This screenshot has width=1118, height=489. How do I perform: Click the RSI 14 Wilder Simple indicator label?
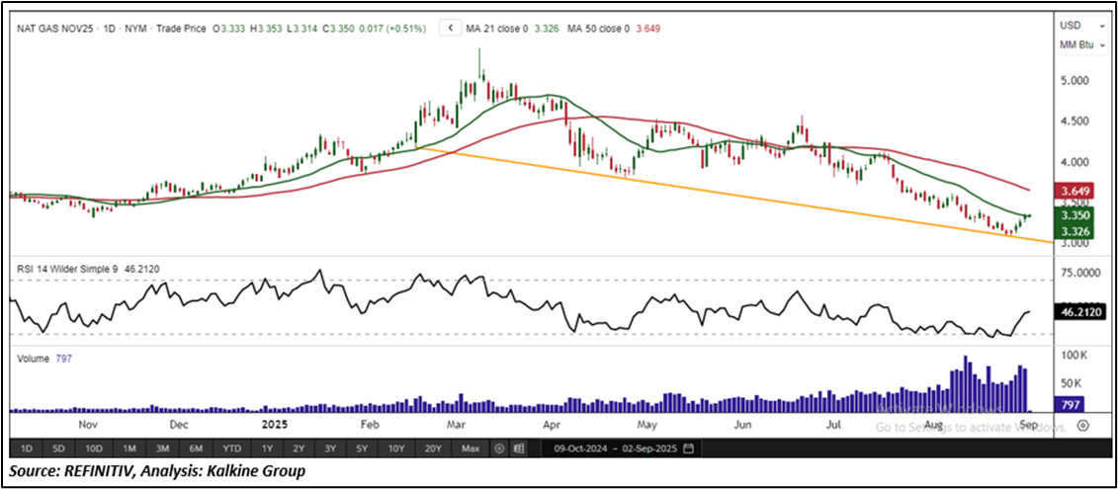69,272
